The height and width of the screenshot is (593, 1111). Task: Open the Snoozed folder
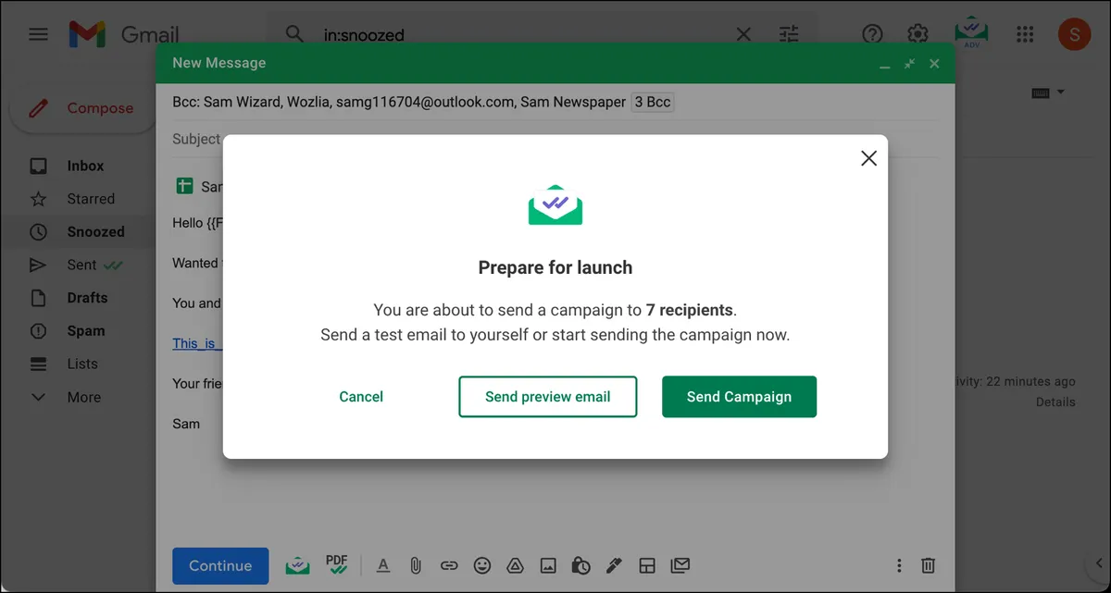[95, 232]
